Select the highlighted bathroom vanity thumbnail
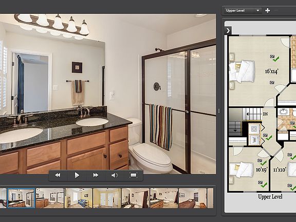Image resolution: width=296 pixels, height=222 pixels. coord(22,198)
